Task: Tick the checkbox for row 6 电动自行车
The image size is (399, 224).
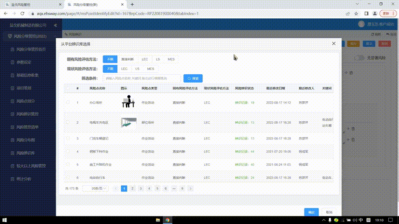Action: [x=68, y=177]
